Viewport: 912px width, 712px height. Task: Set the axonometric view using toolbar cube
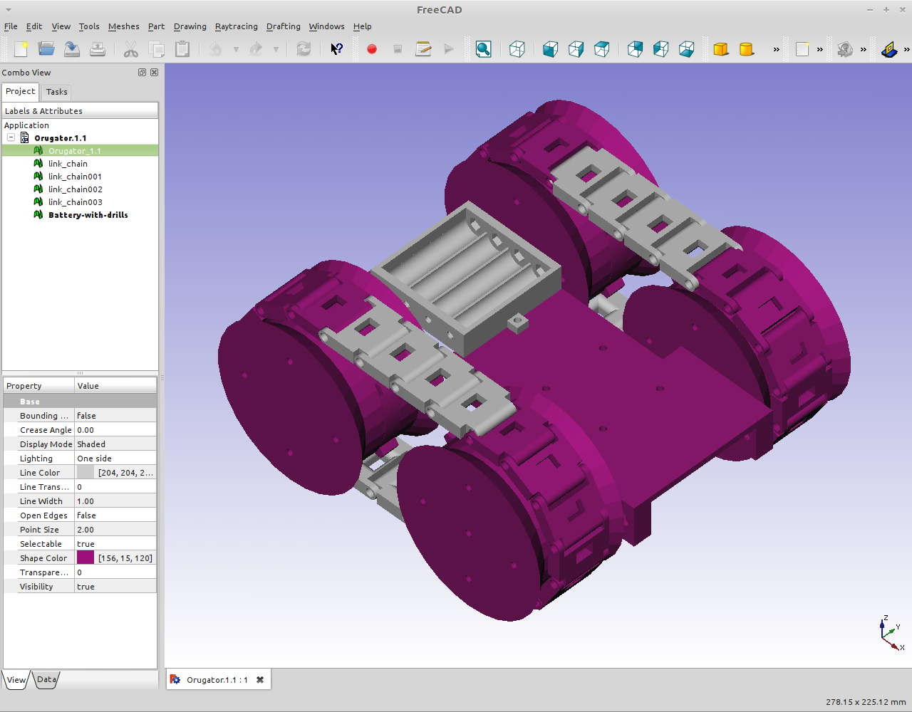(x=517, y=49)
